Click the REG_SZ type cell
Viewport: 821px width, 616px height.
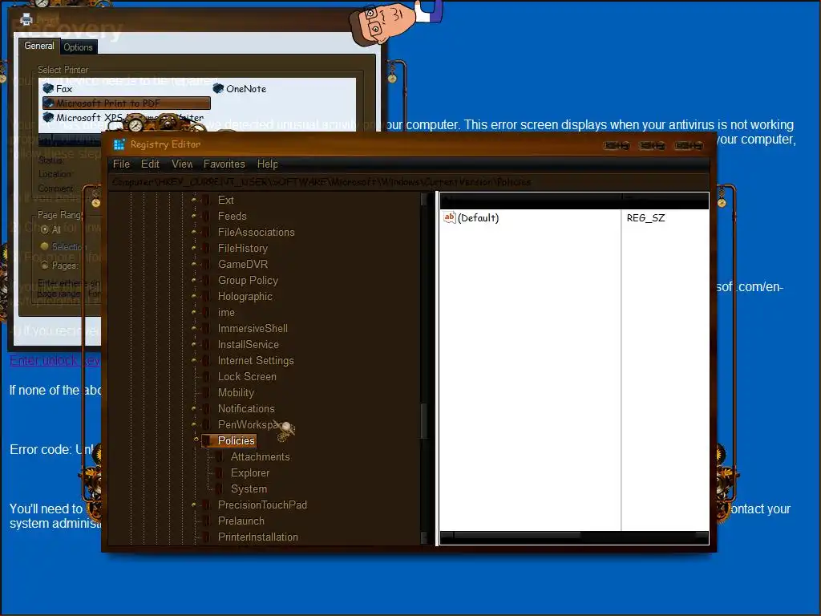(645, 218)
